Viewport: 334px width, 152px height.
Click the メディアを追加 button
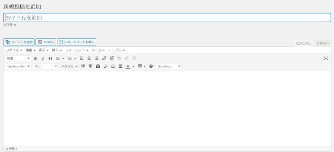(x=19, y=42)
